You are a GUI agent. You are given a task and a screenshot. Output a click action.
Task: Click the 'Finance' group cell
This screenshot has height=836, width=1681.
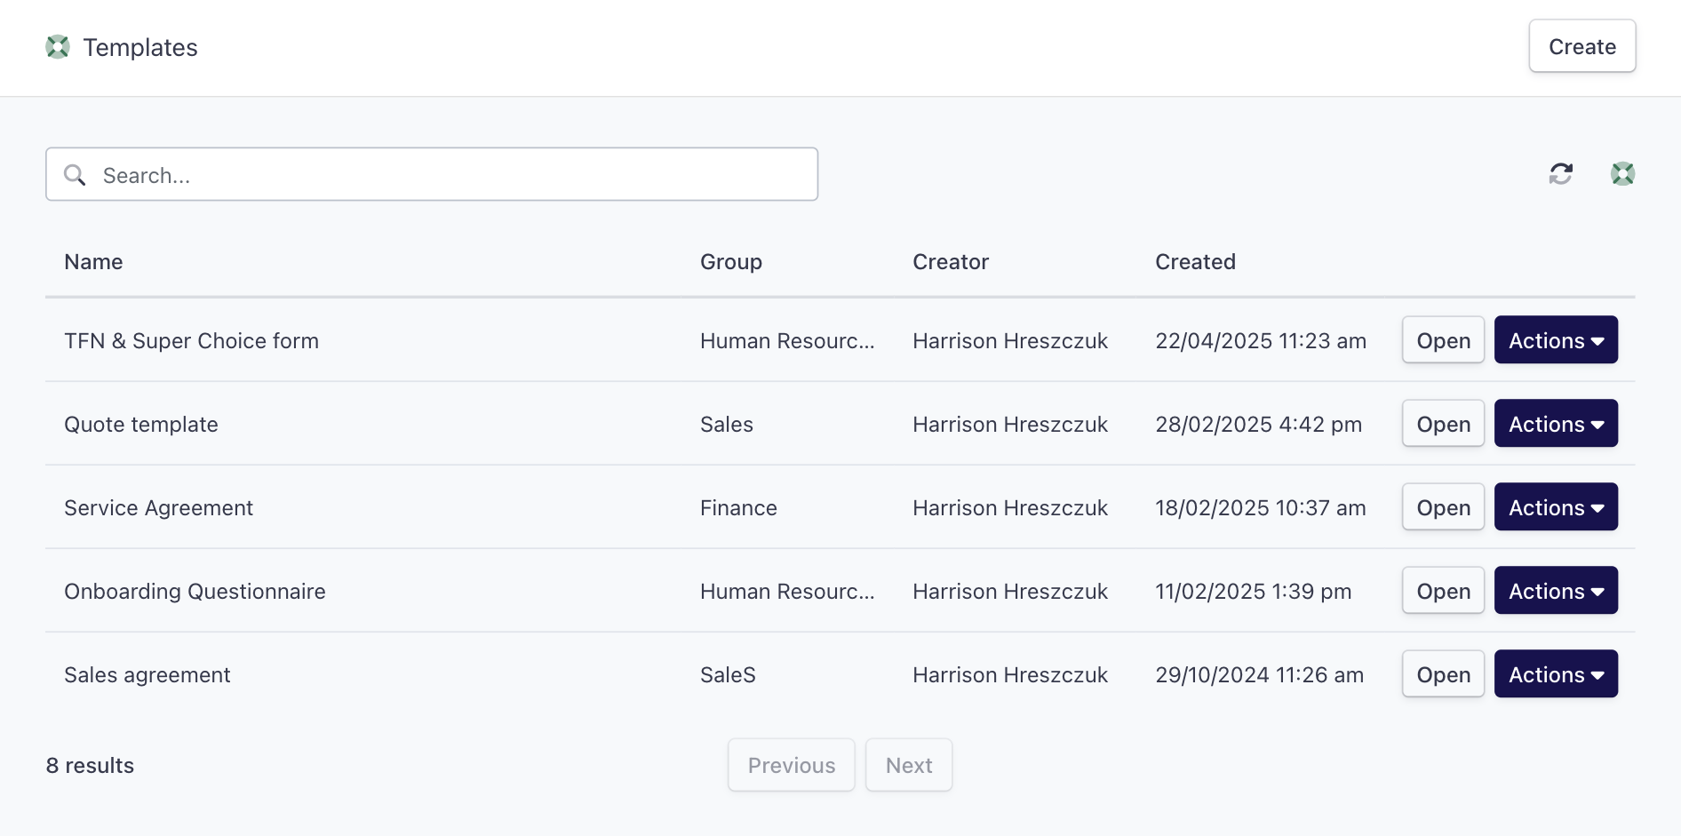[738, 508]
